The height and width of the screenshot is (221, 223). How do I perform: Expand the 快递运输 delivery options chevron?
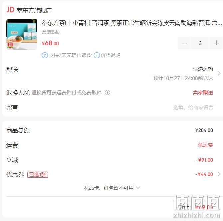[x=219, y=73]
